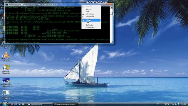Click the show desktop quick launch icon
The image size is (188, 106).
pyautogui.click(x=16, y=104)
